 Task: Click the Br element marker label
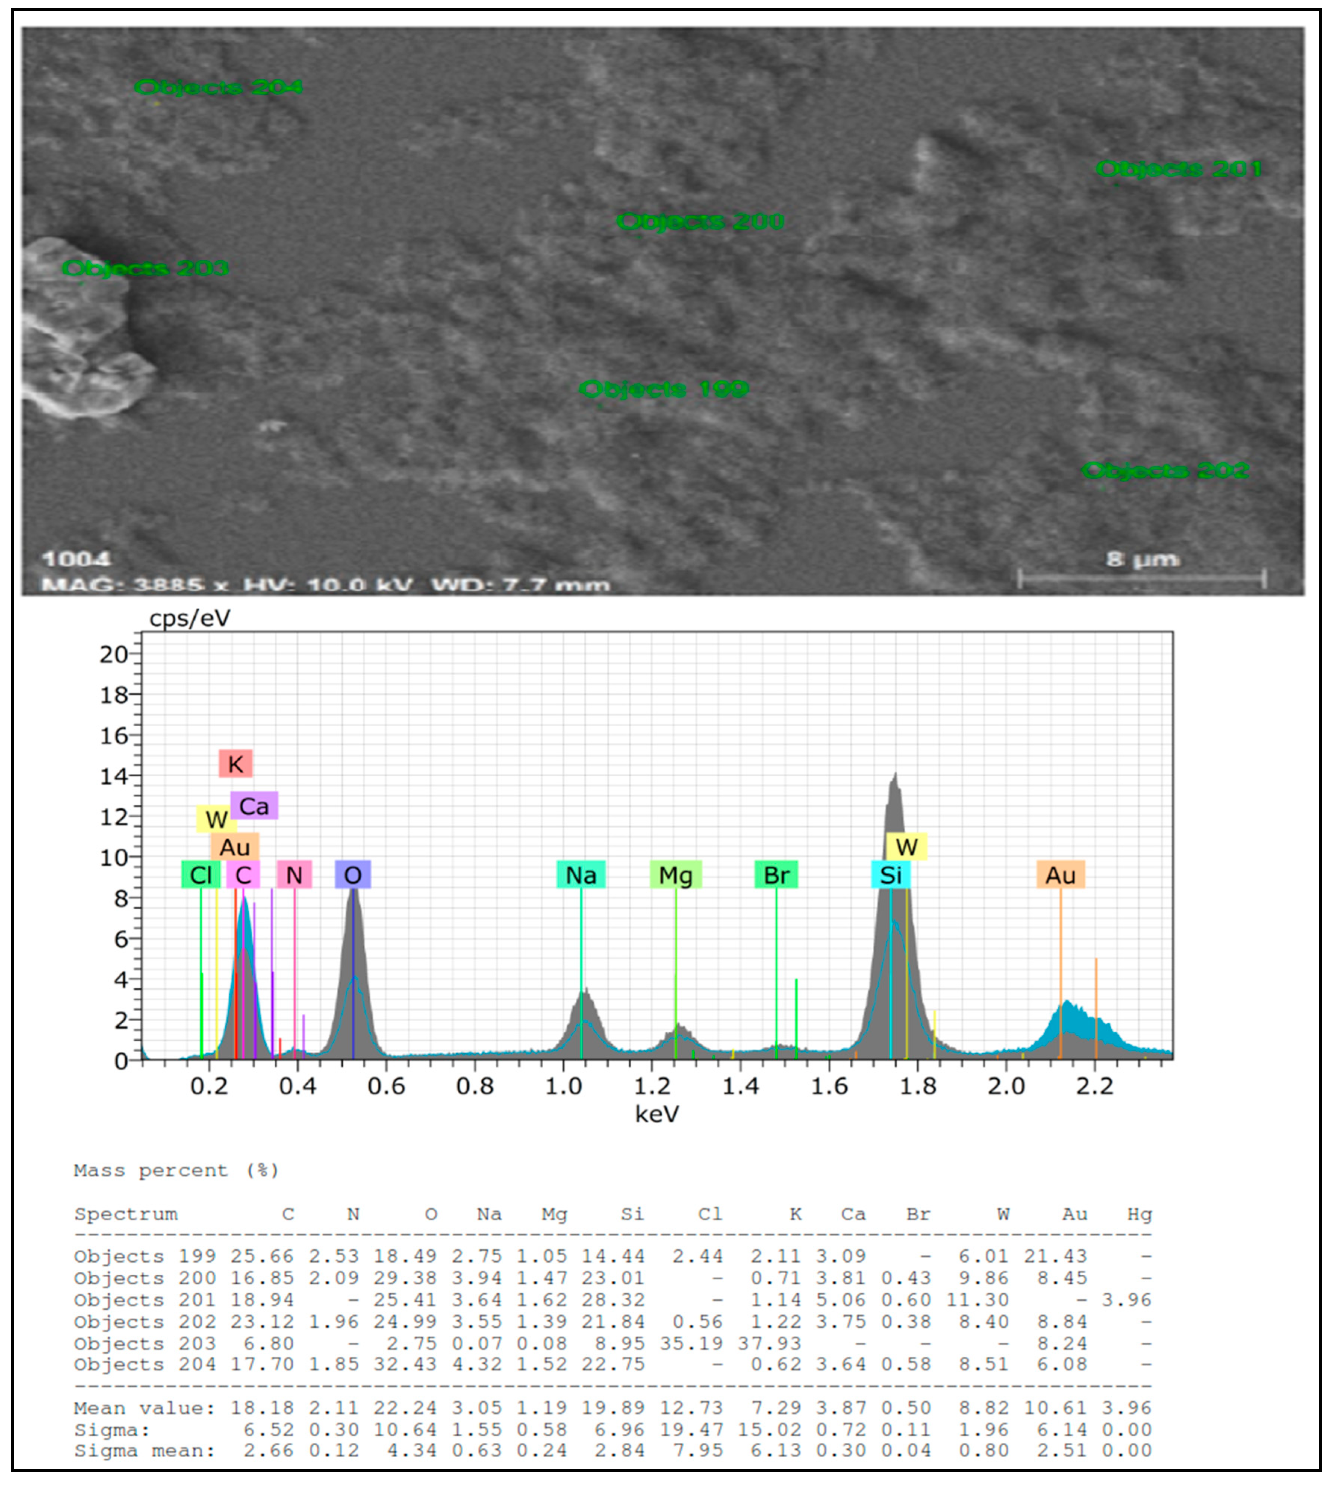point(776,875)
